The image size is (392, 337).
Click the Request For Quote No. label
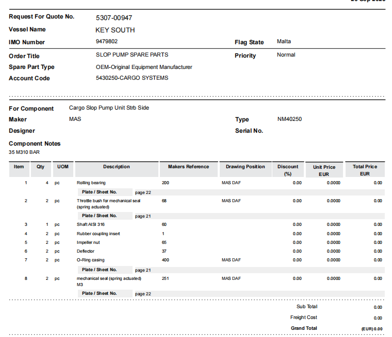point(41,16)
